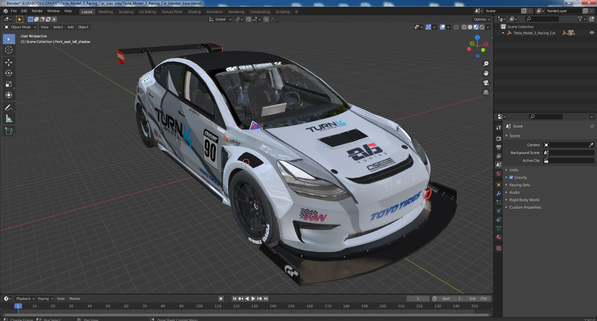Image resolution: width=597 pixels, height=321 pixels.
Task: Open the Output properties tab
Action: click(499, 147)
